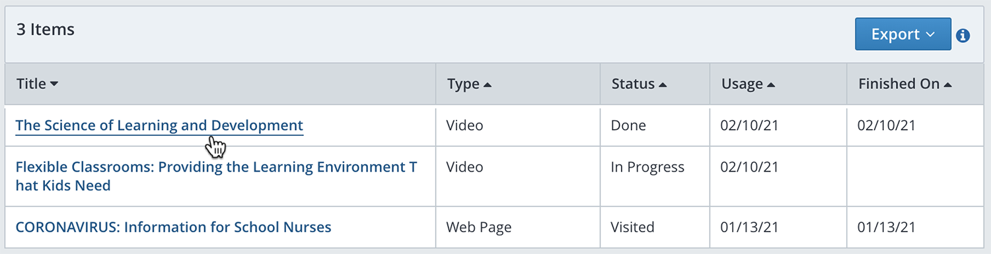Sort by Finished On column arrow
Viewport: 991px width, 254px height.
pos(948,84)
